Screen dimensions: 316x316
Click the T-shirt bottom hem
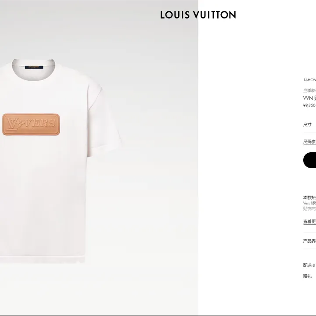(x=43, y=259)
